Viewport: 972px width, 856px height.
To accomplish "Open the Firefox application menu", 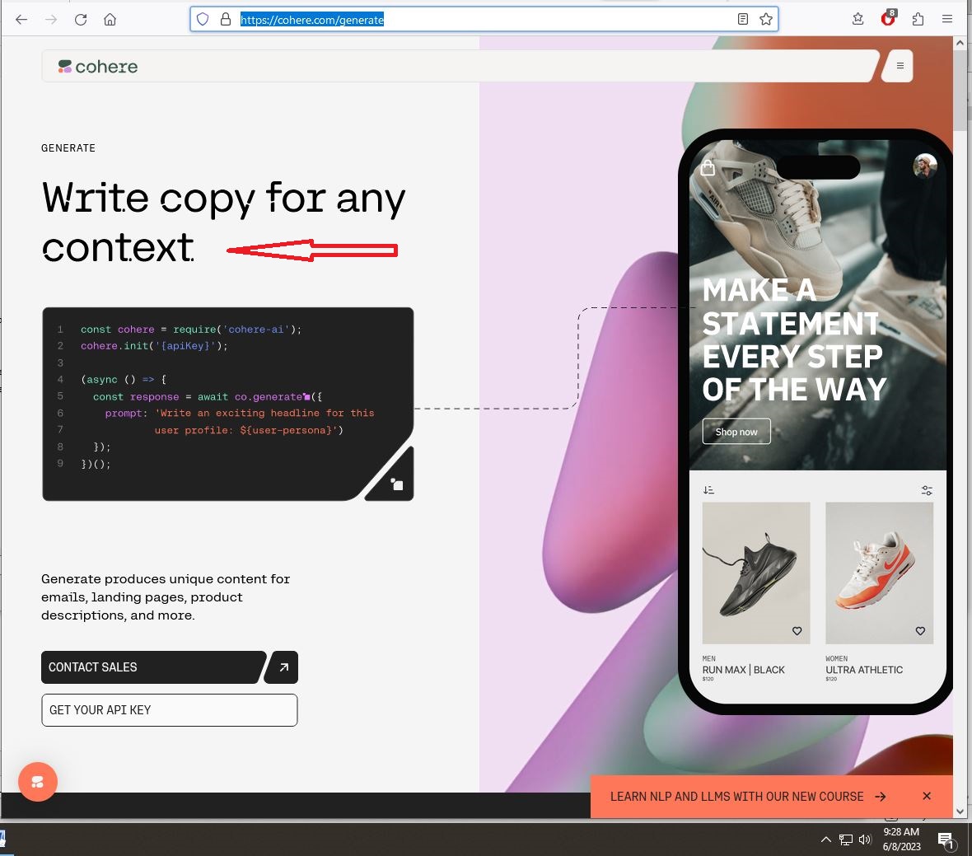I will [947, 19].
